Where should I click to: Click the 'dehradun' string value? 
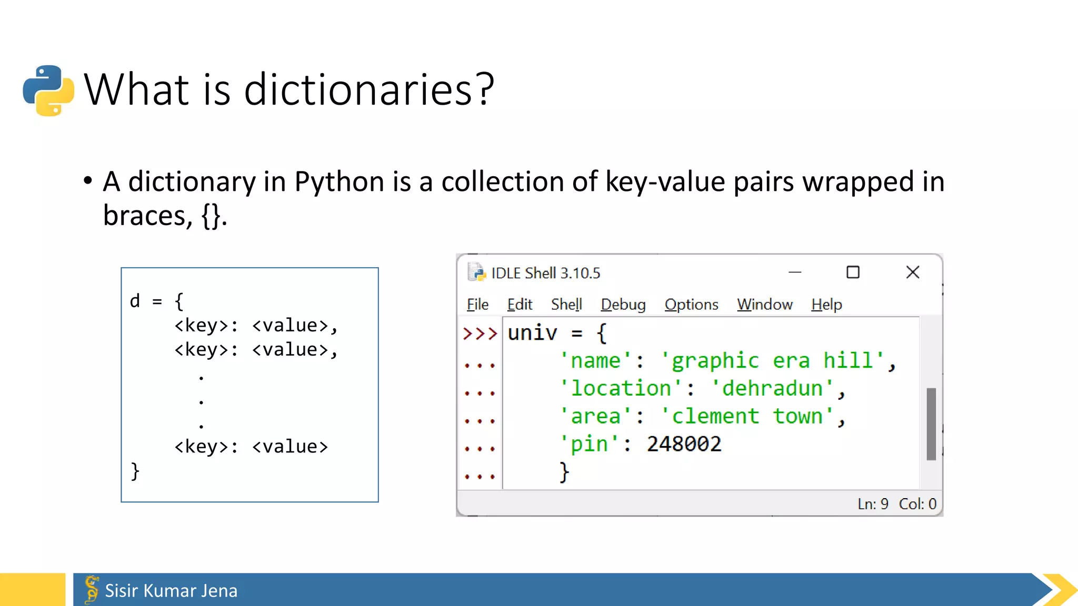point(772,388)
